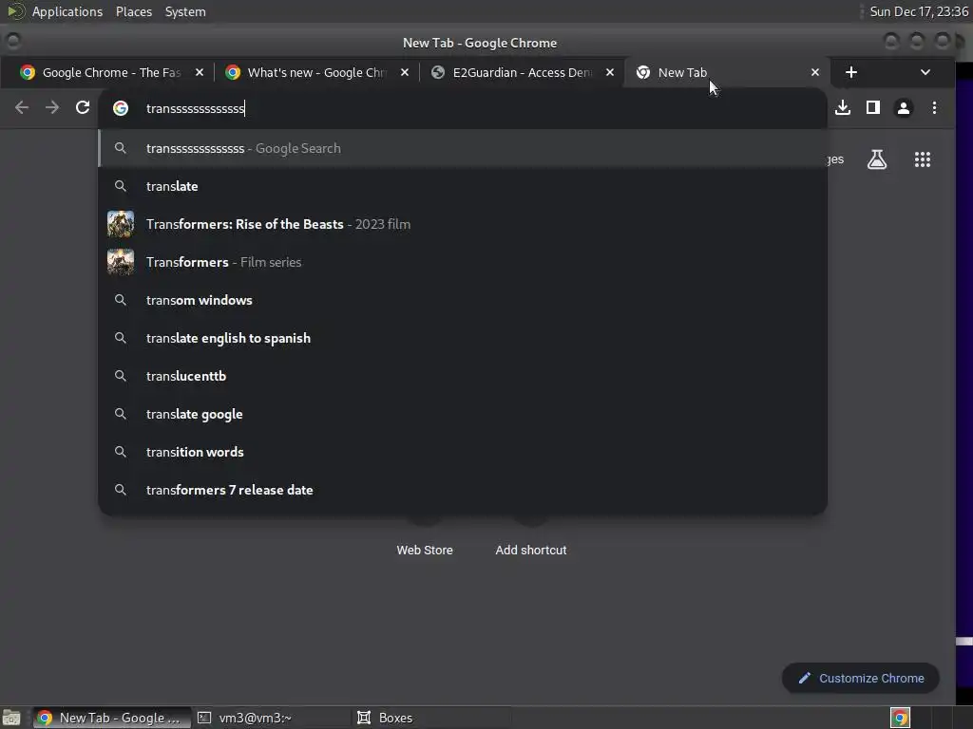
Task: Choose the translate suggestion
Action: coord(463,187)
